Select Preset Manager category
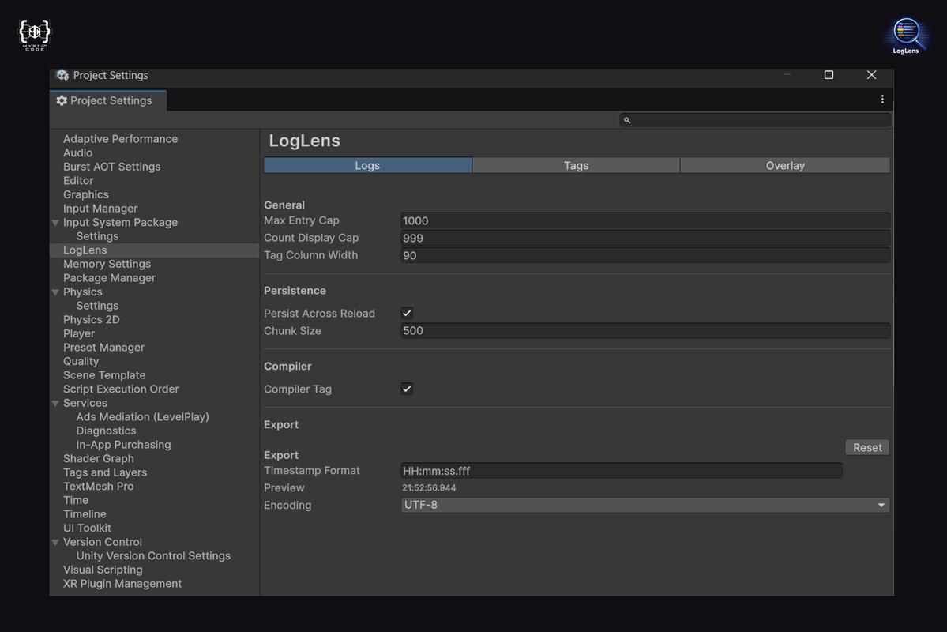Screen dimensions: 947x632 [104, 348]
